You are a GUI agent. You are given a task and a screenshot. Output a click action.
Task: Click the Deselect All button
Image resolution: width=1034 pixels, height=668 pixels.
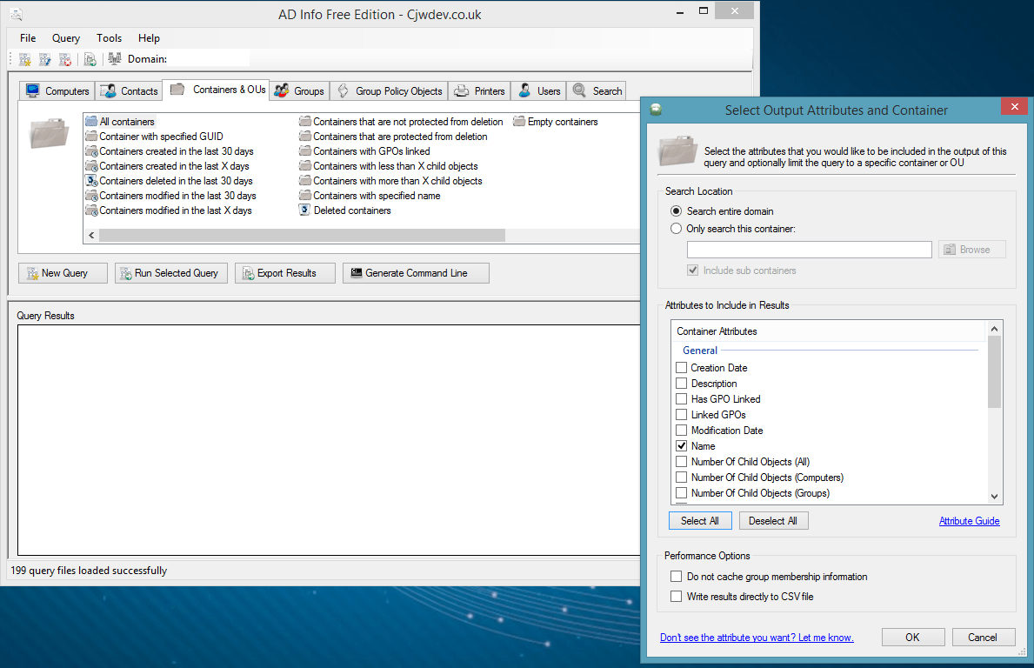(x=773, y=520)
